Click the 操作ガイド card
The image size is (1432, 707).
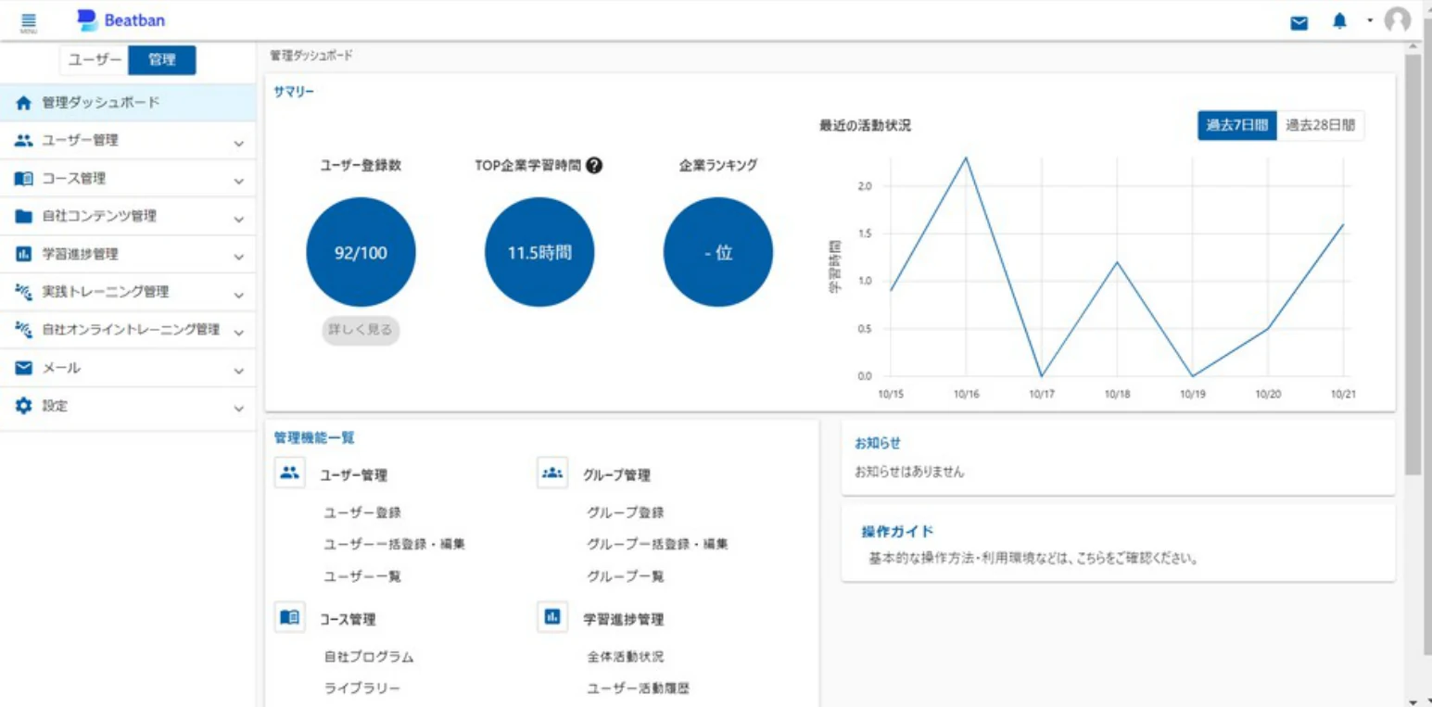pyautogui.click(x=1118, y=543)
